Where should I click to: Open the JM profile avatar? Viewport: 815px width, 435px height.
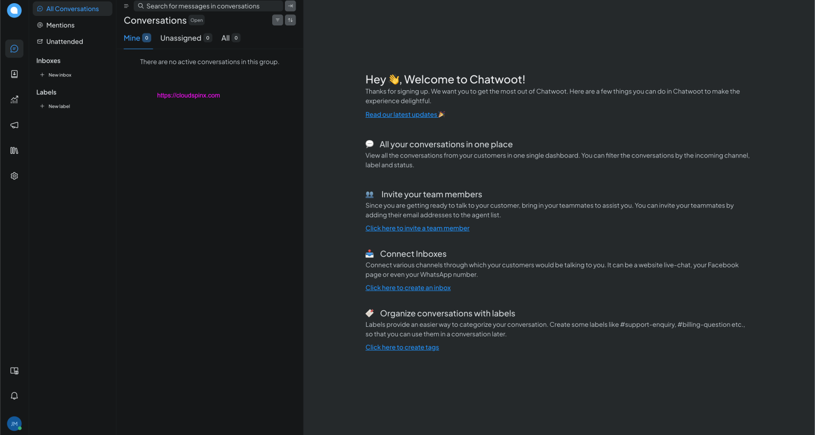click(x=13, y=423)
